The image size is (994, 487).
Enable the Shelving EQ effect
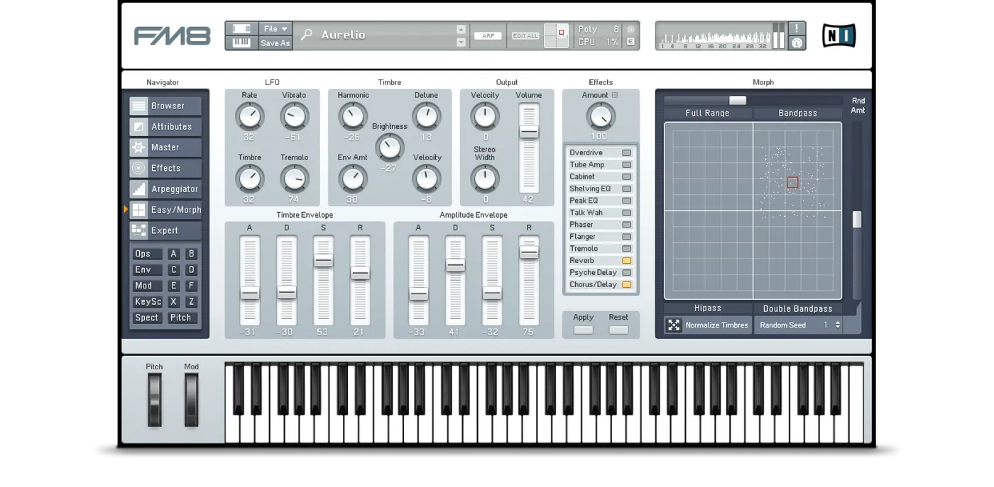click(x=626, y=189)
